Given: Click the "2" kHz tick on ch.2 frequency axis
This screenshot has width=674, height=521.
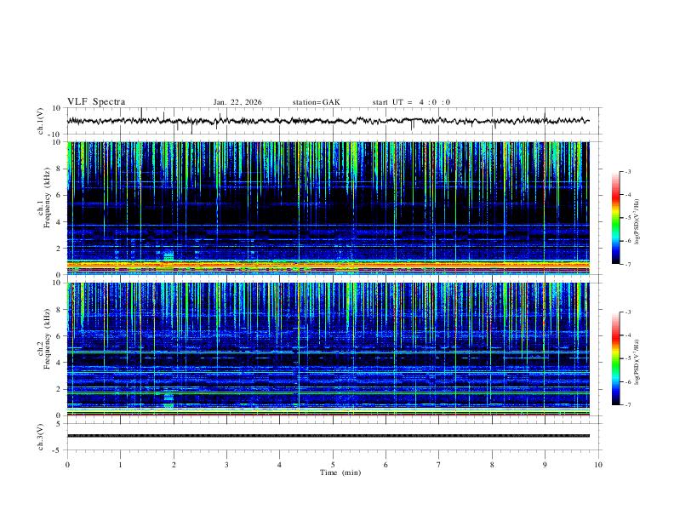Looking at the screenshot, I should point(59,389).
